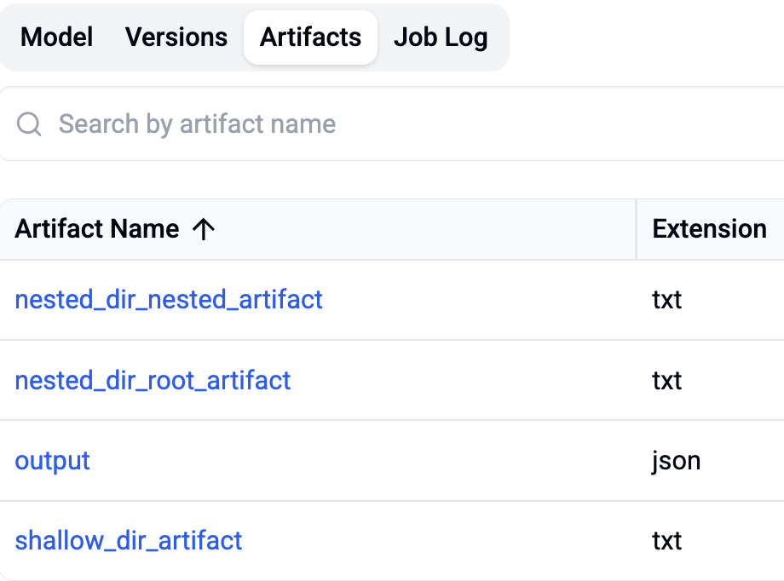This screenshot has height=581, width=784.
Task: Switch to the Versions tab
Action: pyautogui.click(x=176, y=37)
